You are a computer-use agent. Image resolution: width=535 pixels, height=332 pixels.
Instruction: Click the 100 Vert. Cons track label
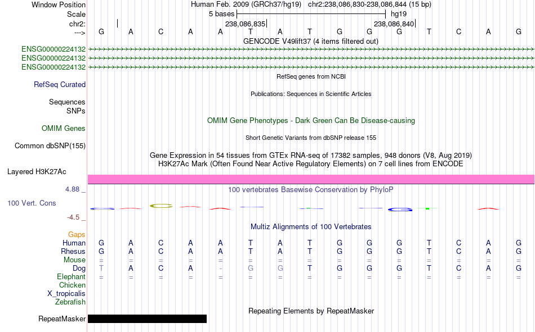point(32,203)
